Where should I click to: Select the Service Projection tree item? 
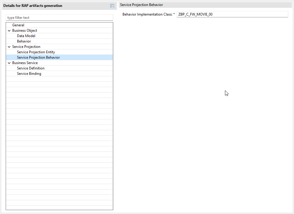(26, 47)
